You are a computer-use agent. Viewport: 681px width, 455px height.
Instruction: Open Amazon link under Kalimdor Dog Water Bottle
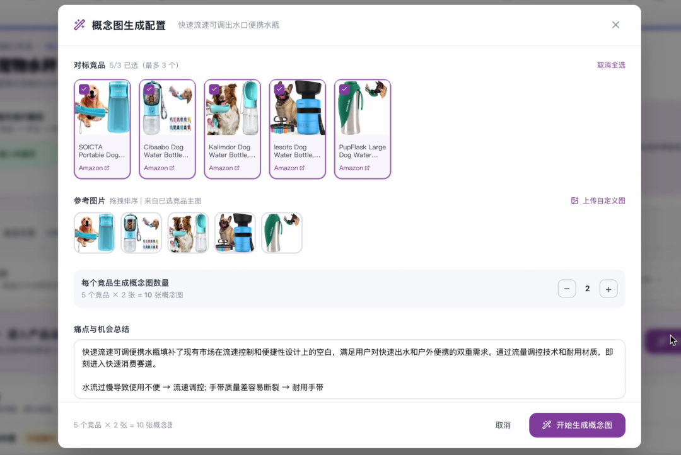pos(224,168)
